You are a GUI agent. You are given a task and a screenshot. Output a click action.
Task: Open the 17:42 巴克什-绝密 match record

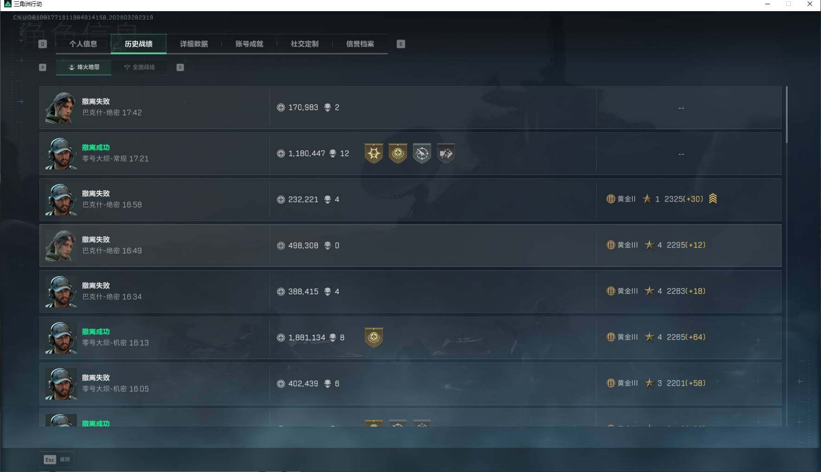(x=410, y=108)
